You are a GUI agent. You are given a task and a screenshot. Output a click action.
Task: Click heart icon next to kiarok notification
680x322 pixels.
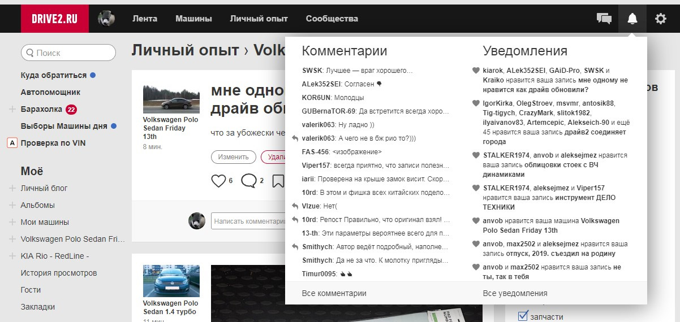(476, 71)
